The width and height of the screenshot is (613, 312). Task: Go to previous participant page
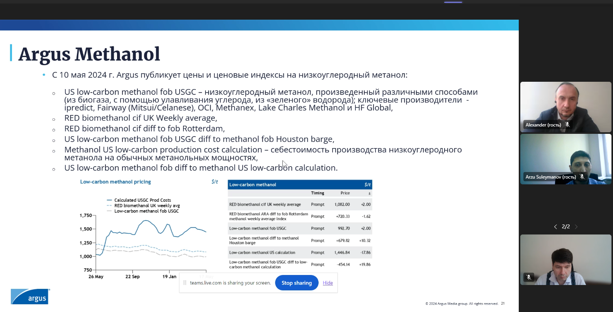555,227
